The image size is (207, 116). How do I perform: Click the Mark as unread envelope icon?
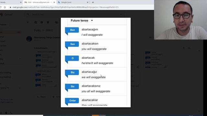pyautogui.click(x=56, y=22)
